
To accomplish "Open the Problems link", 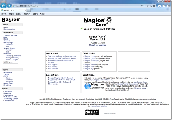I will coord(7,54).
